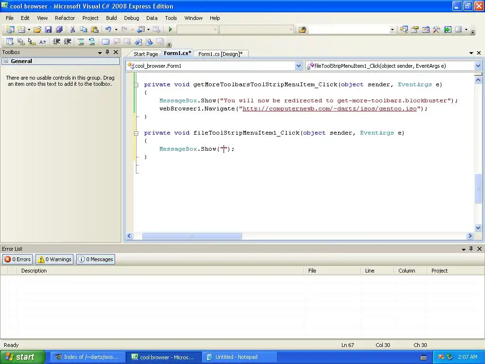Click inside the Find combo box field

click(349, 29)
